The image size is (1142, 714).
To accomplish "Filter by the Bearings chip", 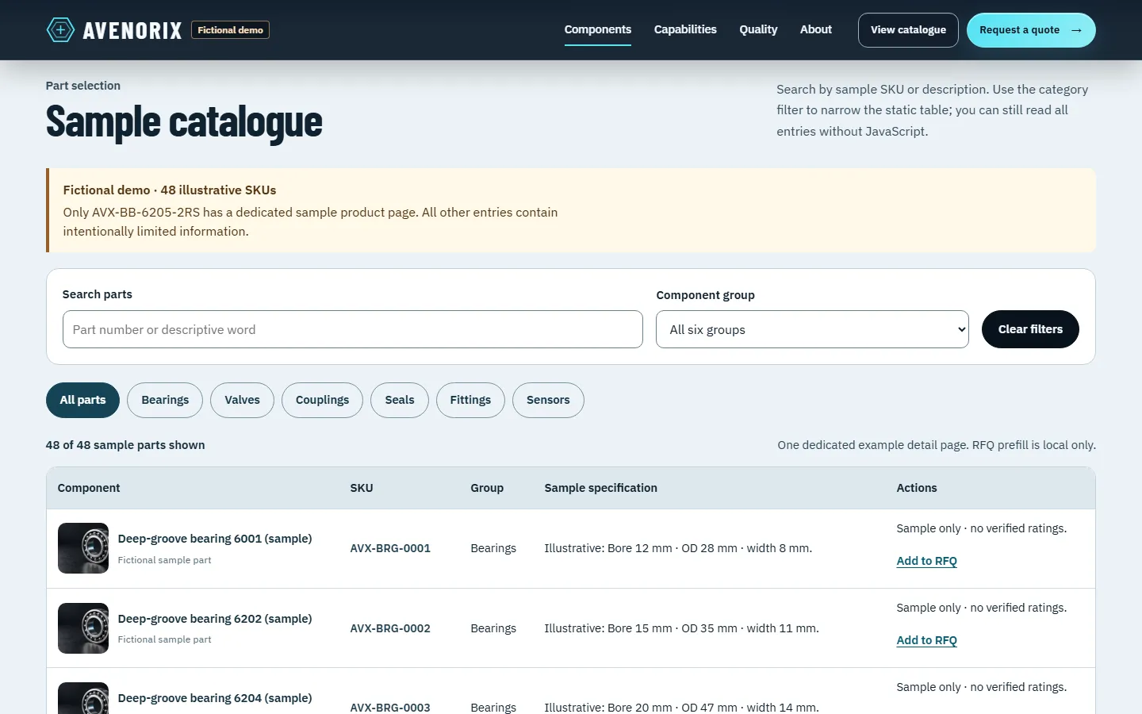I will [165, 400].
